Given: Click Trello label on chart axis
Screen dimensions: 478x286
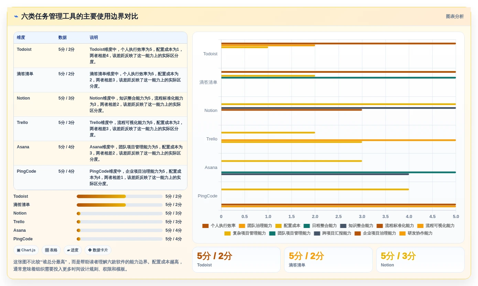Looking at the screenshot, I should [x=212, y=139].
